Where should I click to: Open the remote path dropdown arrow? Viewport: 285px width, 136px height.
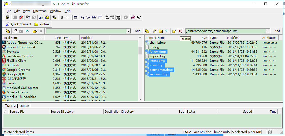268,31
